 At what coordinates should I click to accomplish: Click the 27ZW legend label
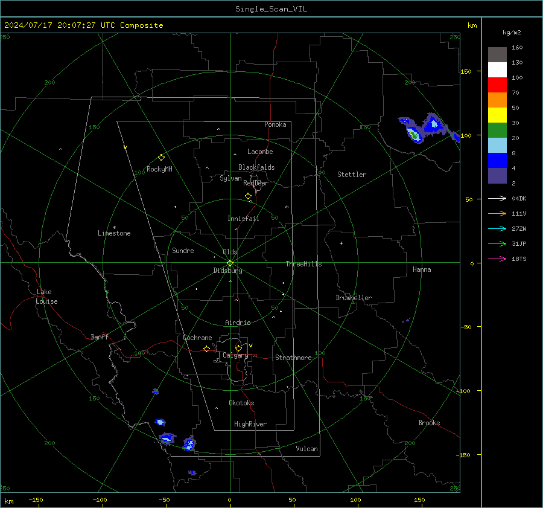point(519,228)
